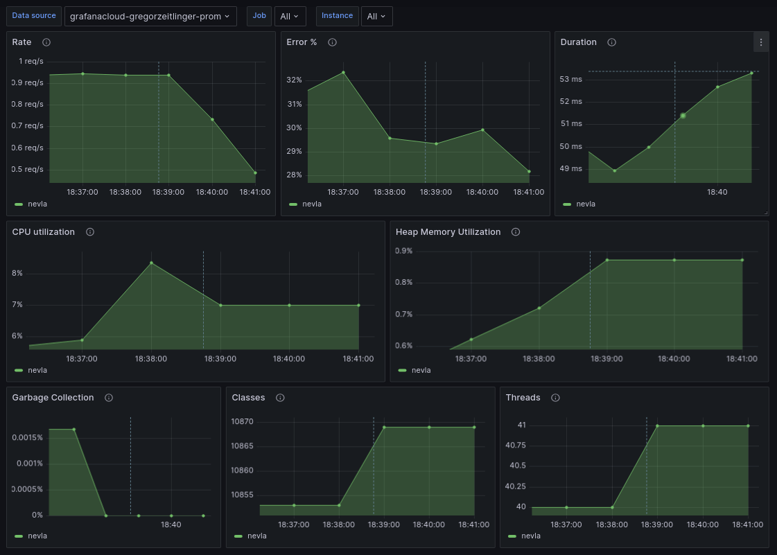Open the Rate panel title menu

23,42
